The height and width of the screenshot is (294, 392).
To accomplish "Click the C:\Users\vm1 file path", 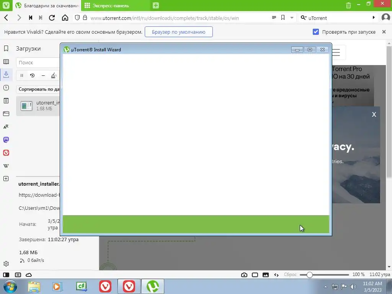I will (39, 208).
